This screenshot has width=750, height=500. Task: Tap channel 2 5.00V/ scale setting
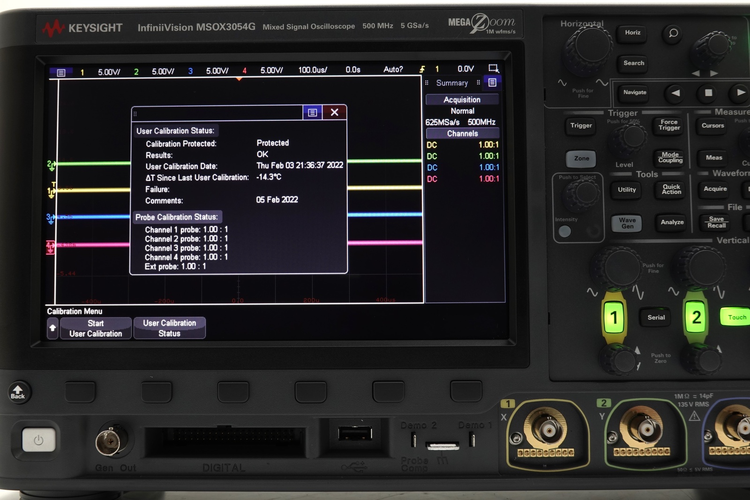point(163,72)
